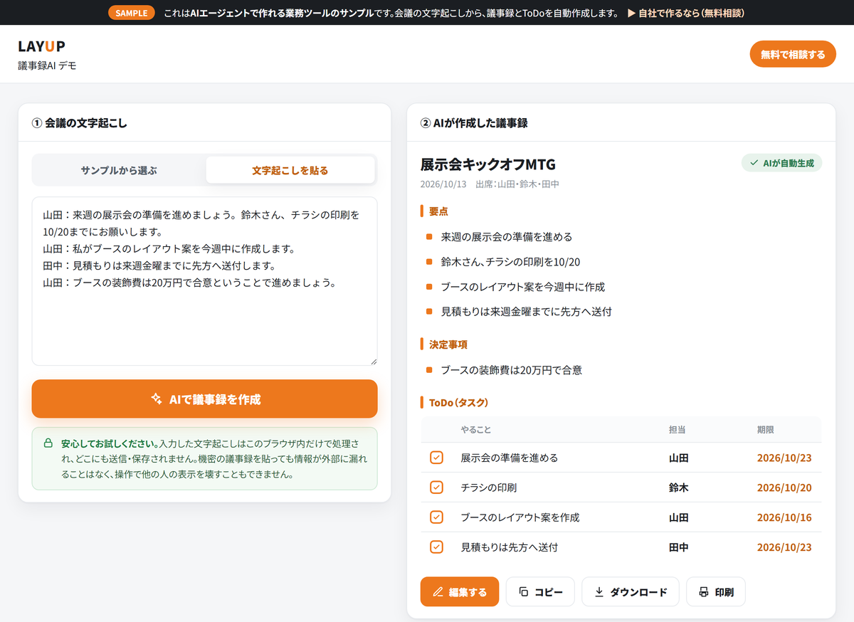Image resolution: width=854 pixels, height=622 pixels.
Task: Click task name ブースのレイアウト案を作成
Action: click(520, 518)
